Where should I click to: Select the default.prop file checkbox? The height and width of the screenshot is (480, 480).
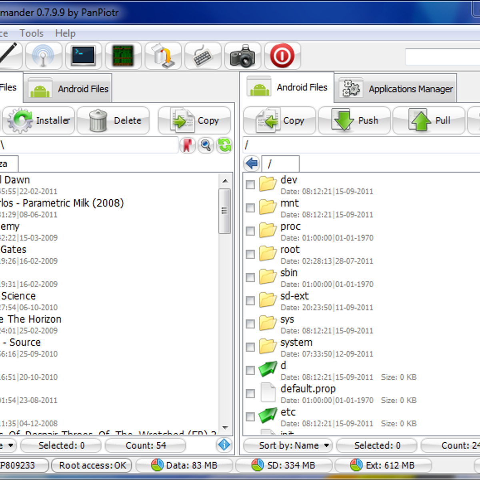coord(250,393)
